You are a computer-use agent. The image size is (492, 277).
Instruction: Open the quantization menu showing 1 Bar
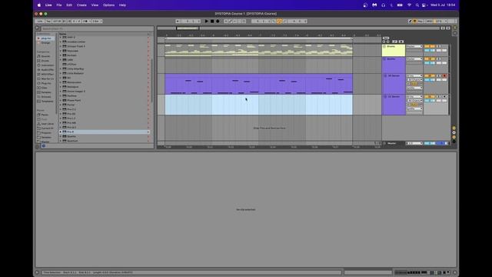(x=97, y=22)
